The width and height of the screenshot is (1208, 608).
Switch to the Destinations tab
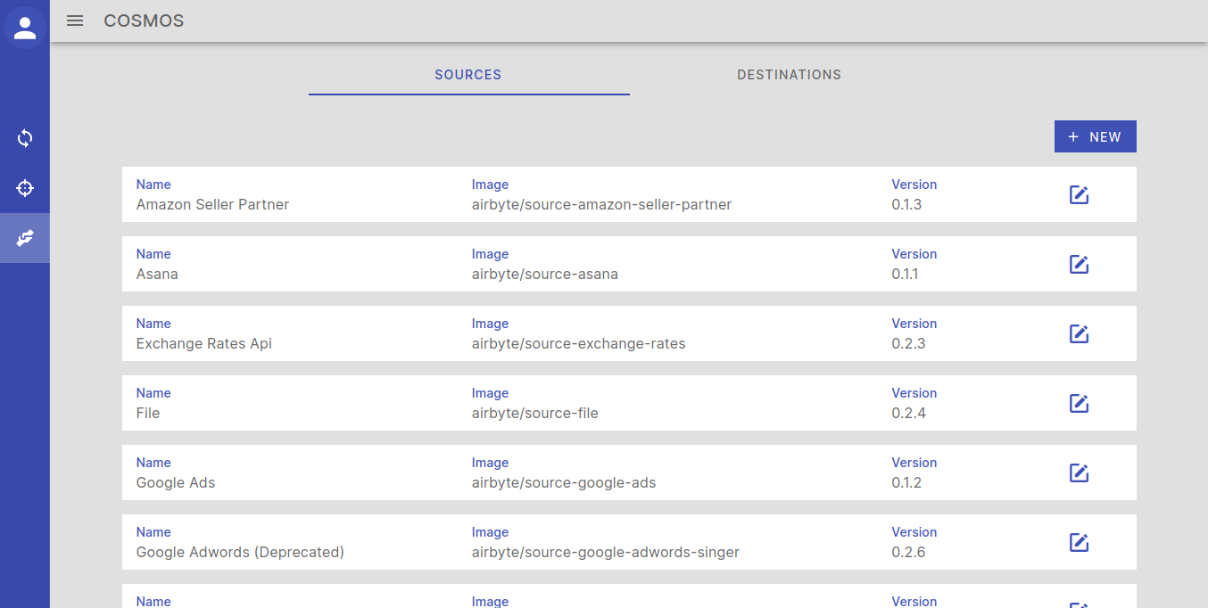coord(790,75)
